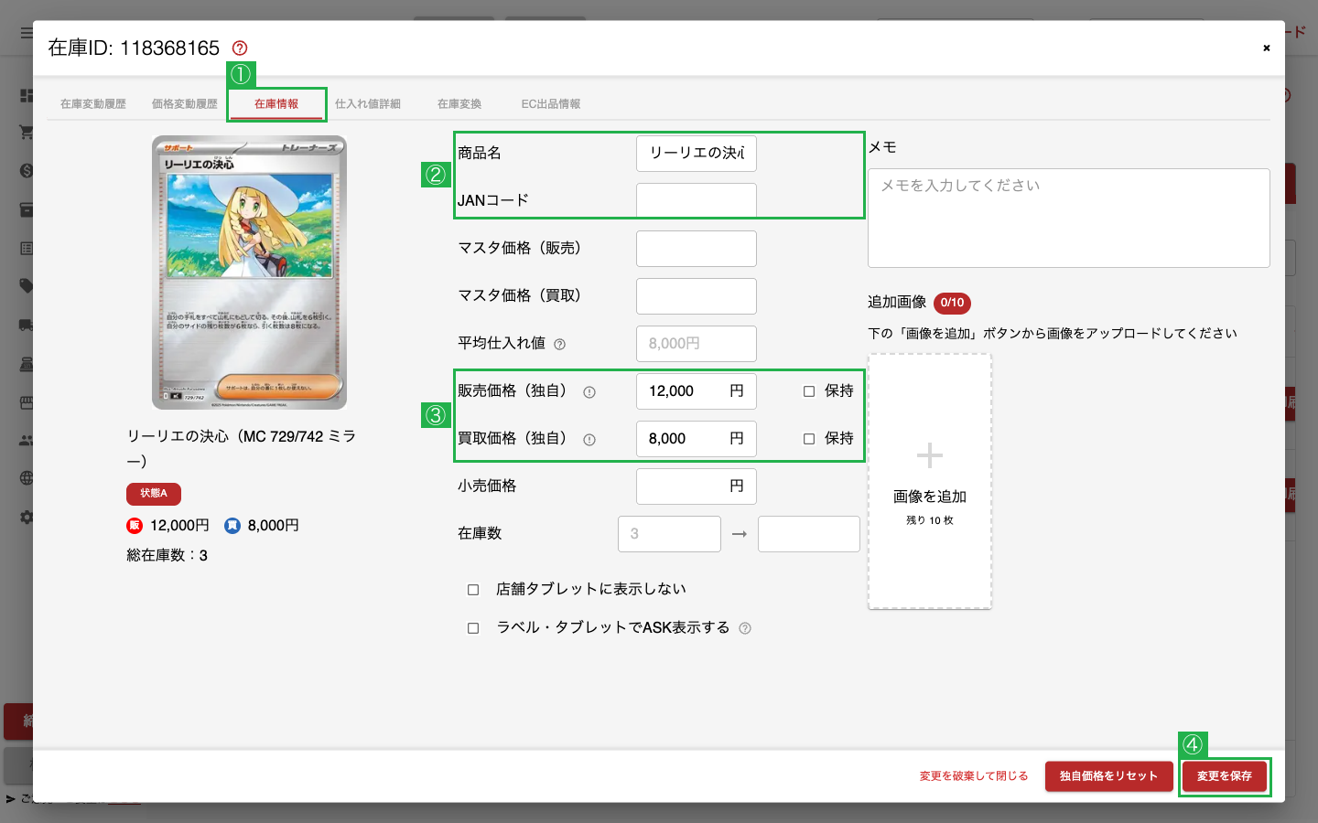The height and width of the screenshot is (823, 1318).
Task: Check 保持 for 販売価格（独自）
Action: point(809,391)
